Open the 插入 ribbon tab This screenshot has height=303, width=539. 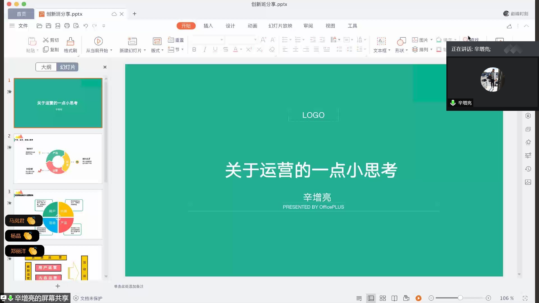208,26
